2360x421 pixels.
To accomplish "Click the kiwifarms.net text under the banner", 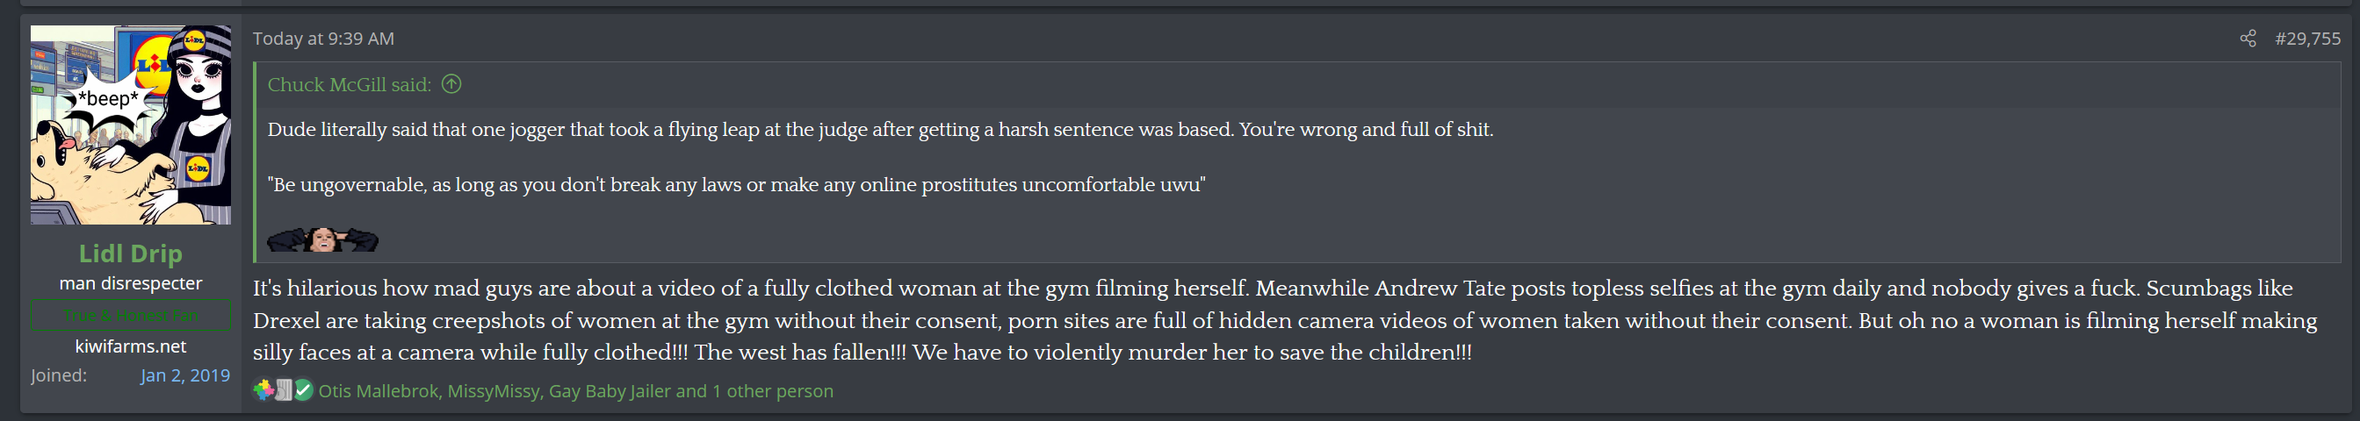I will pos(131,346).
